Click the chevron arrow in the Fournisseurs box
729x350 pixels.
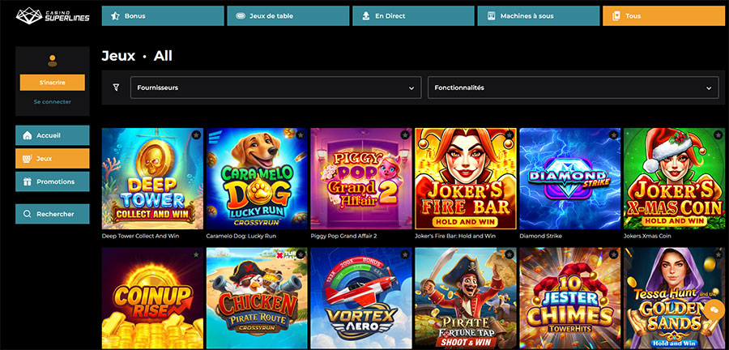pos(411,87)
